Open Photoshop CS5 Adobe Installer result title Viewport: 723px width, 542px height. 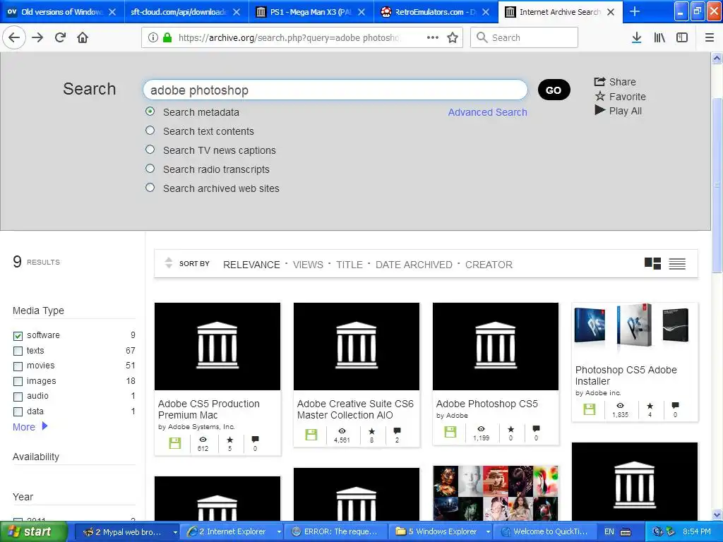click(x=626, y=375)
